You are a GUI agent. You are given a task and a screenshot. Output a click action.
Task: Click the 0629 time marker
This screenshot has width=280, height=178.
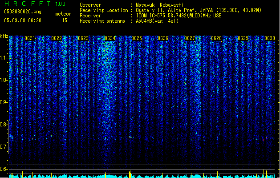click(x=243, y=38)
